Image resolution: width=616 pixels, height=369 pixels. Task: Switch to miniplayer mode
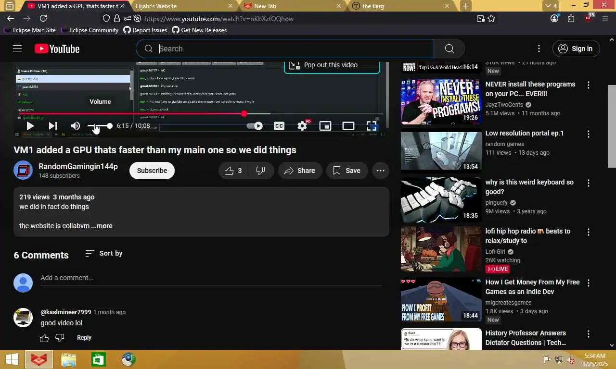[325, 126]
